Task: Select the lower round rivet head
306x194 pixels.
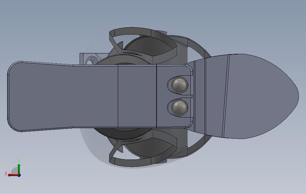Action: (x=180, y=108)
